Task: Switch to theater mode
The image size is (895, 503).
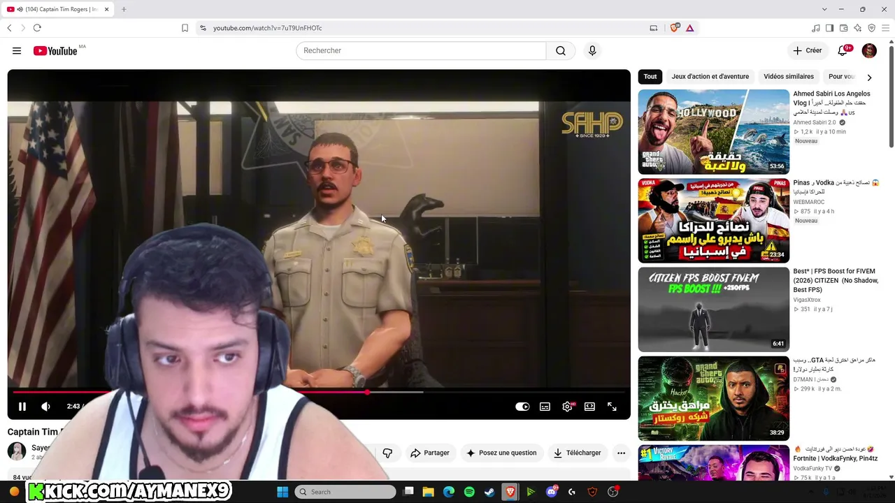Action: click(589, 407)
